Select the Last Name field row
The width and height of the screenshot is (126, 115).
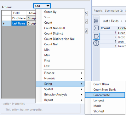tap(19, 23)
